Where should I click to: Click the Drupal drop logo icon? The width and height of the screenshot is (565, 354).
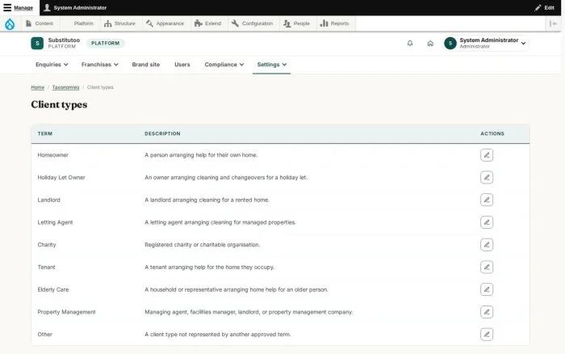coord(10,23)
